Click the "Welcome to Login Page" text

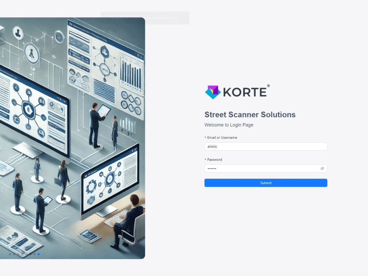coord(229,125)
